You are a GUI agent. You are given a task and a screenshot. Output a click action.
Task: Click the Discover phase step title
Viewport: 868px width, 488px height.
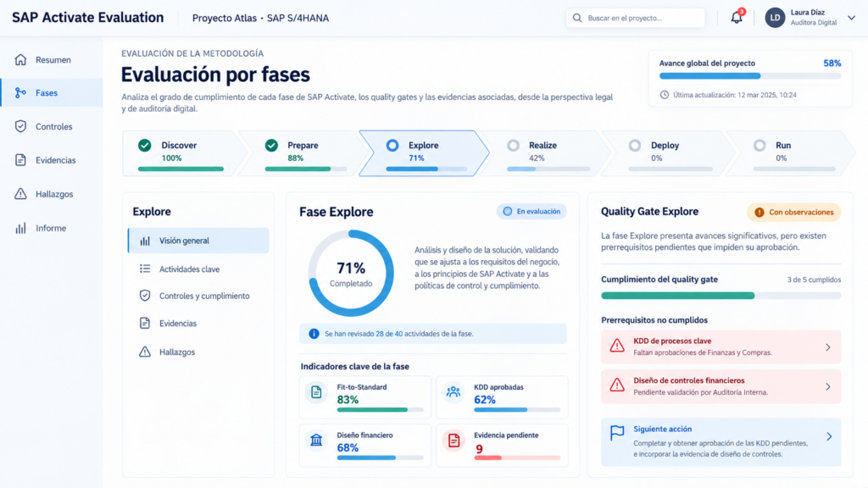[179, 146]
